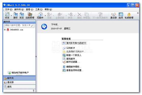Open 私钥管理 private key management
The width and height of the screenshot is (142, 95).
tap(129, 16)
